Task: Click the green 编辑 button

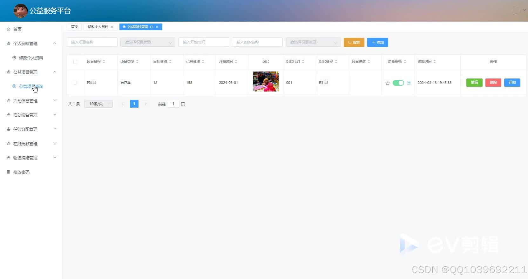Action: click(x=474, y=83)
